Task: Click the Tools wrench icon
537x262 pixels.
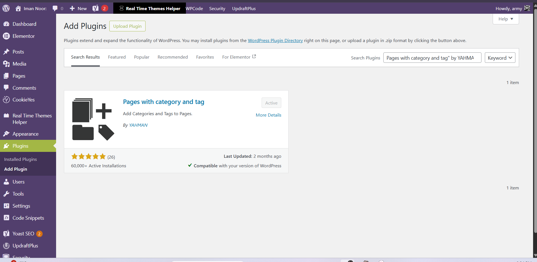Action: (6, 194)
